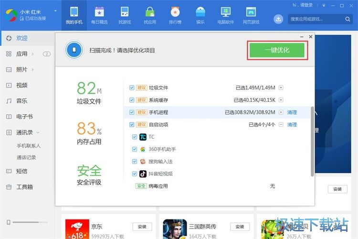Uncheck the TC app checkbox

coord(135,137)
